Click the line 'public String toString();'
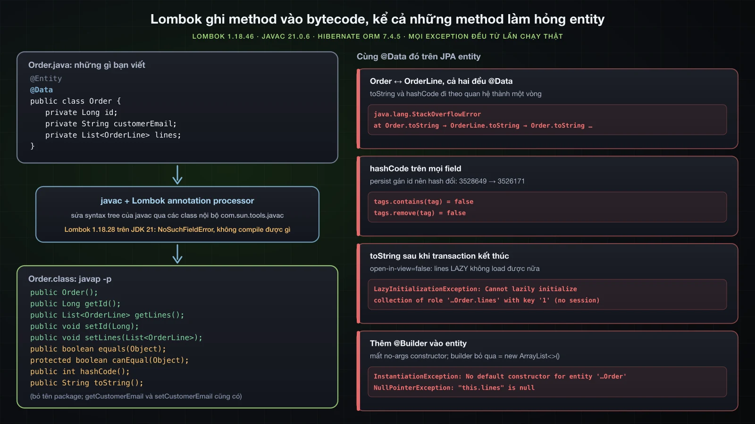The width and height of the screenshot is (755, 424). (x=87, y=383)
